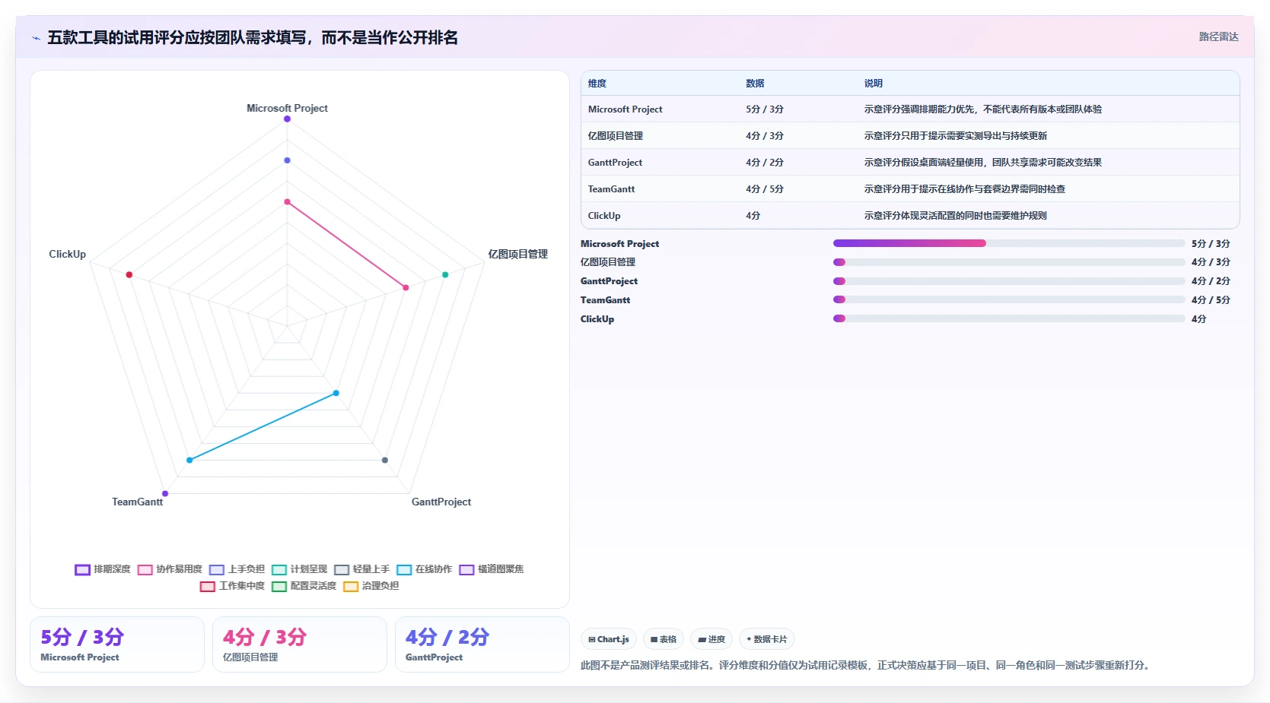1270x703 pixels.
Task: Click the 数据 column header
Action: pos(755,84)
